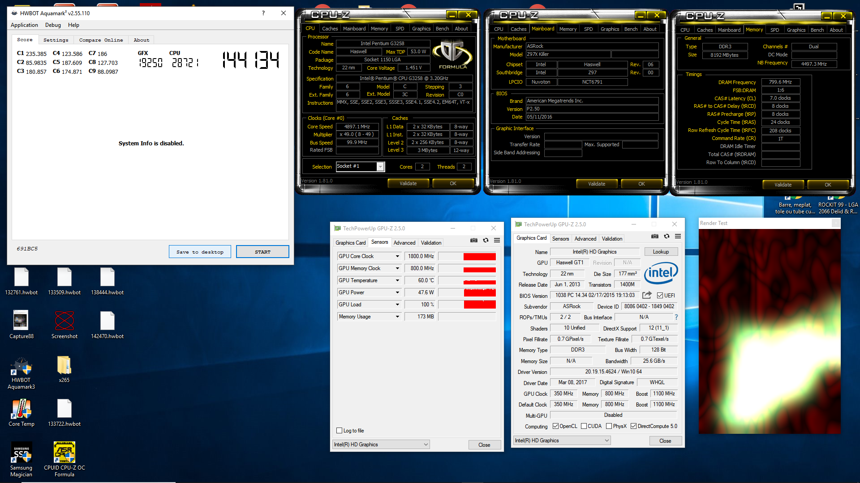Click the Intel logo in GPU-Z
The height and width of the screenshot is (483, 860).
tap(661, 273)
